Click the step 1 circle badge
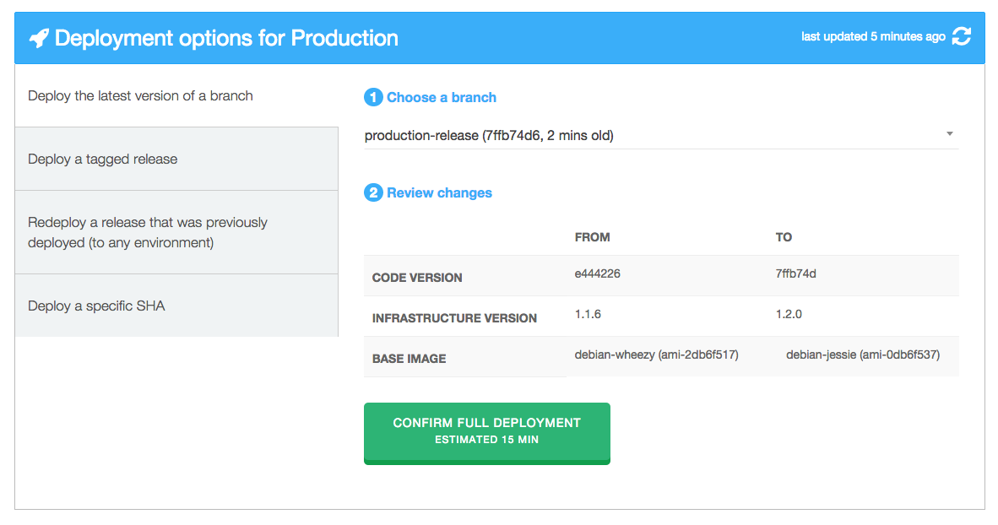 point(372,97)
